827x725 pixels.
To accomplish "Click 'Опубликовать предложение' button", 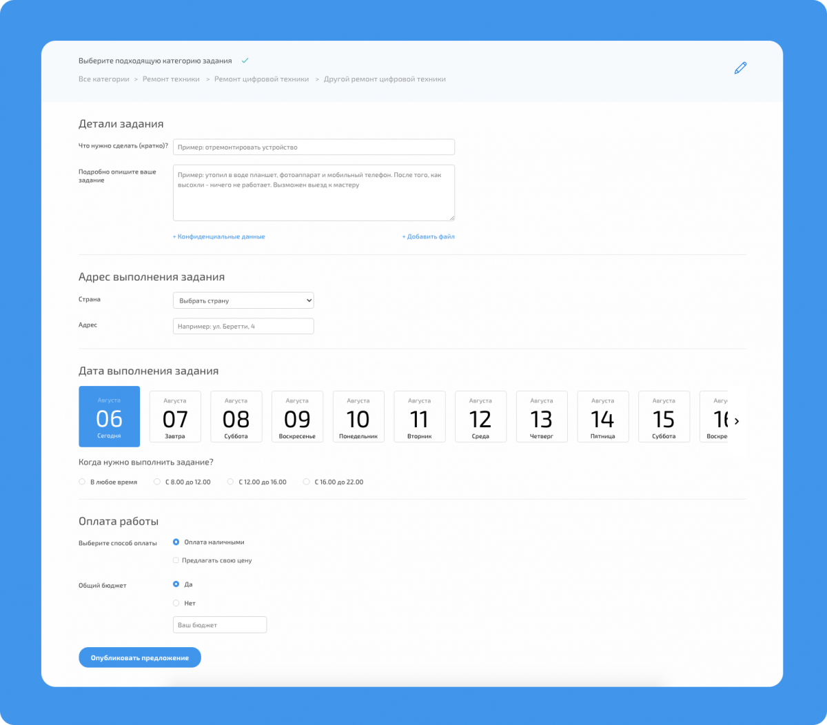I will pos(140,657).
